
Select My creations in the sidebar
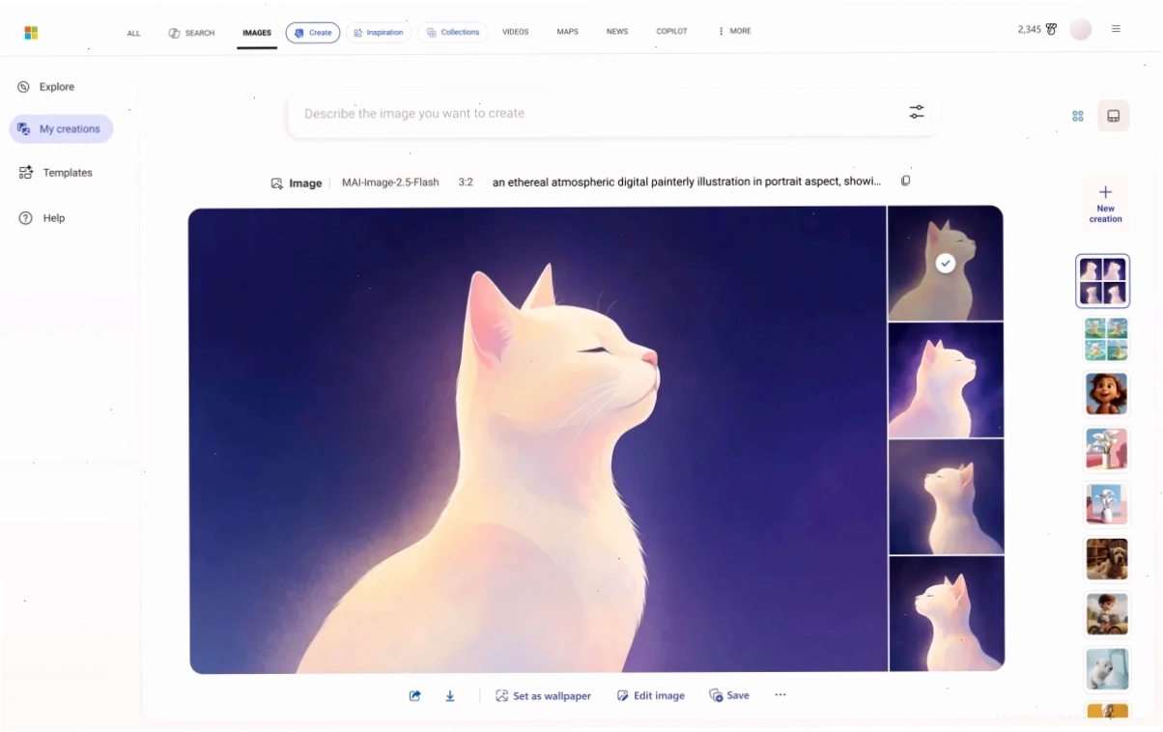tap(61, 129)
